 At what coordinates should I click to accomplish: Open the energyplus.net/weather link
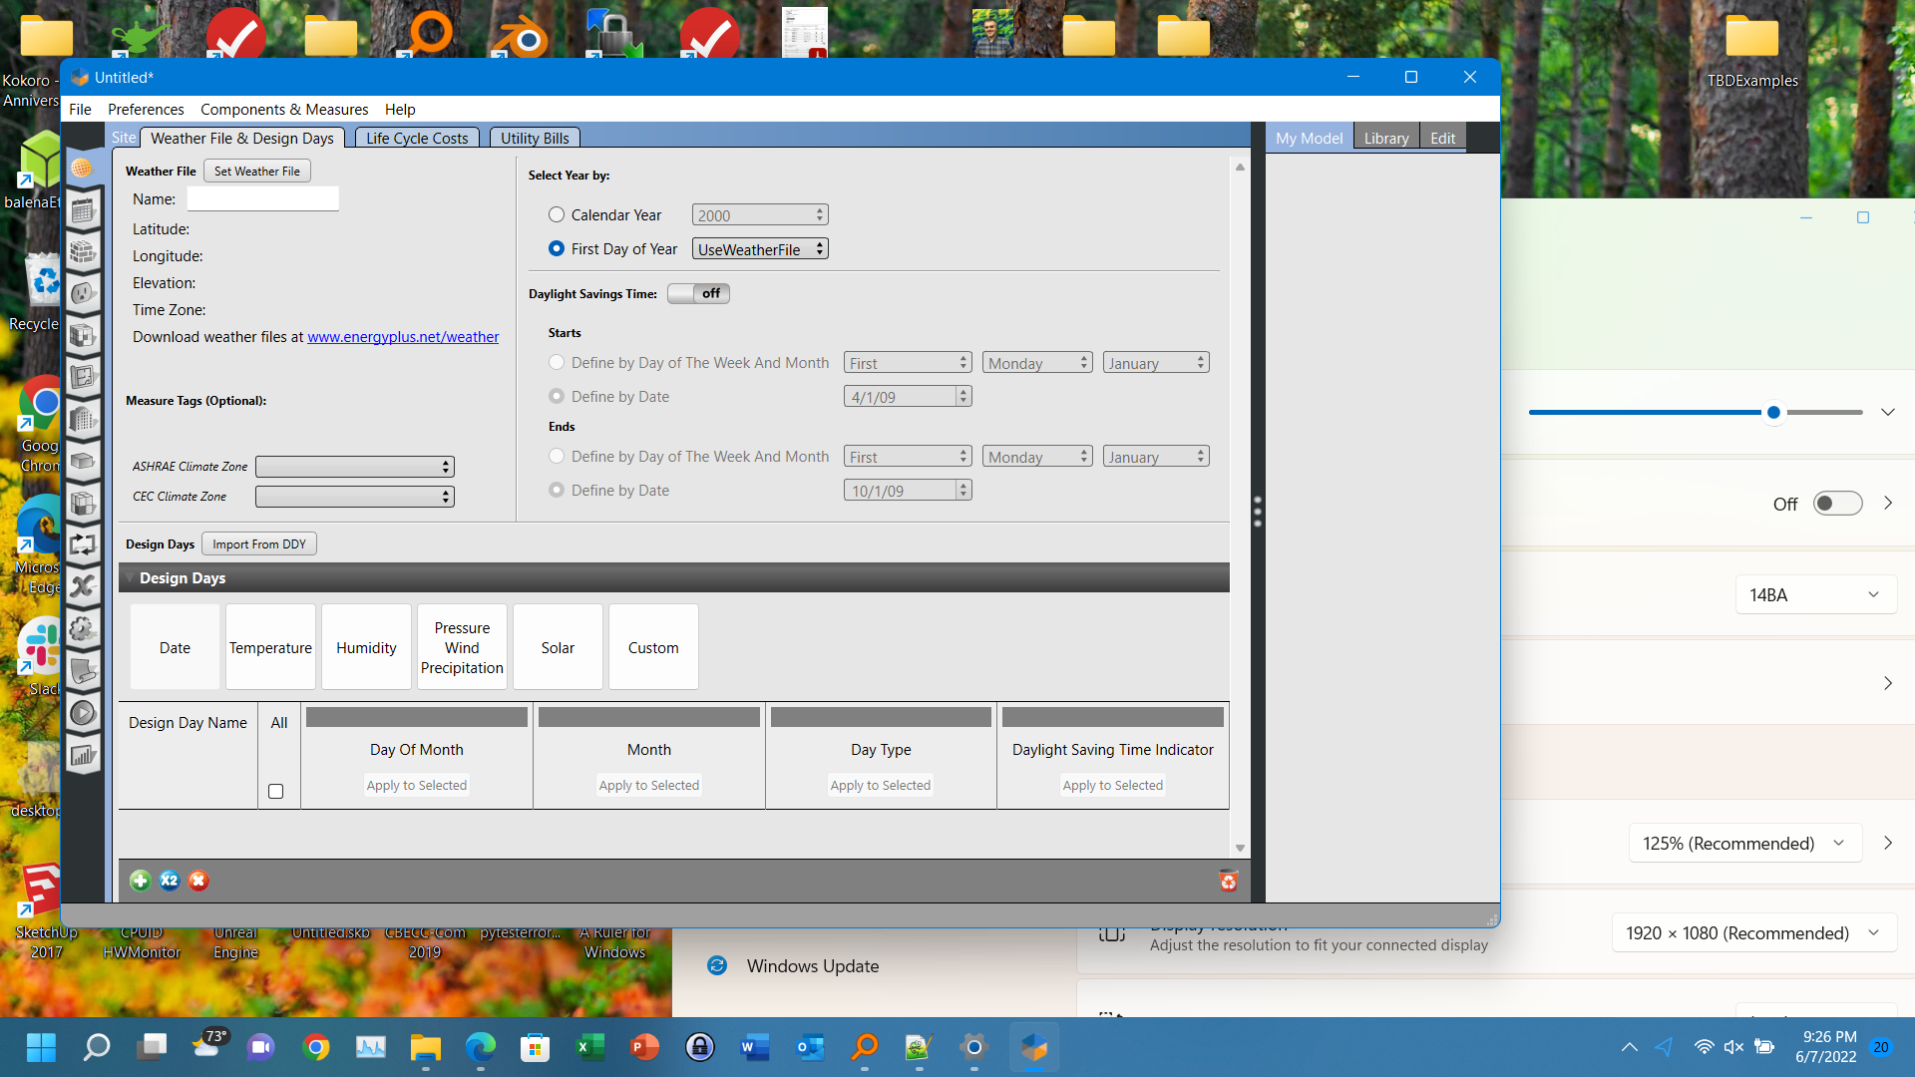click(403, 337)
